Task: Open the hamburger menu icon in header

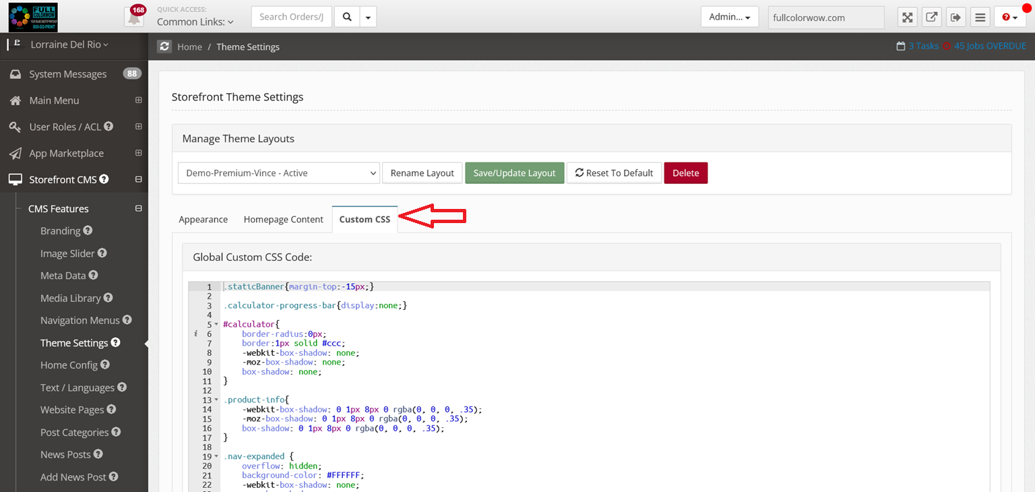Action: click(x=980, y=18)
